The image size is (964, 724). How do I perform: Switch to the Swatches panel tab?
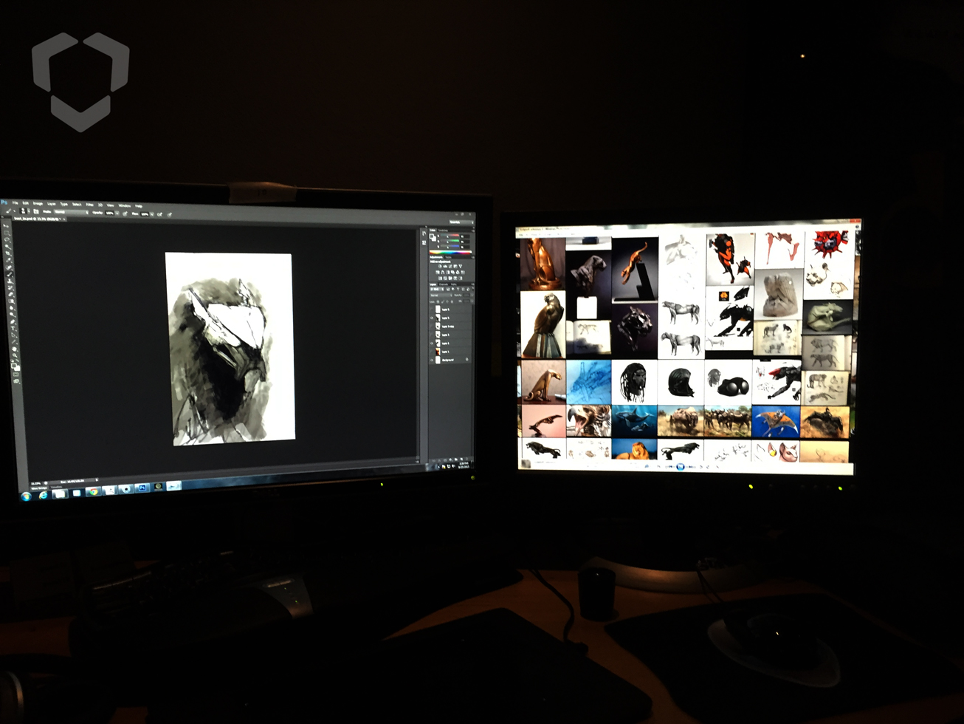pos(443,230)
